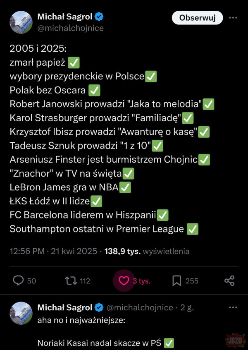Screen dimensions: 248x350
Task: Open Michał Sagrol's profile picture
Action: pyautogui.click(x=21, y=22)
